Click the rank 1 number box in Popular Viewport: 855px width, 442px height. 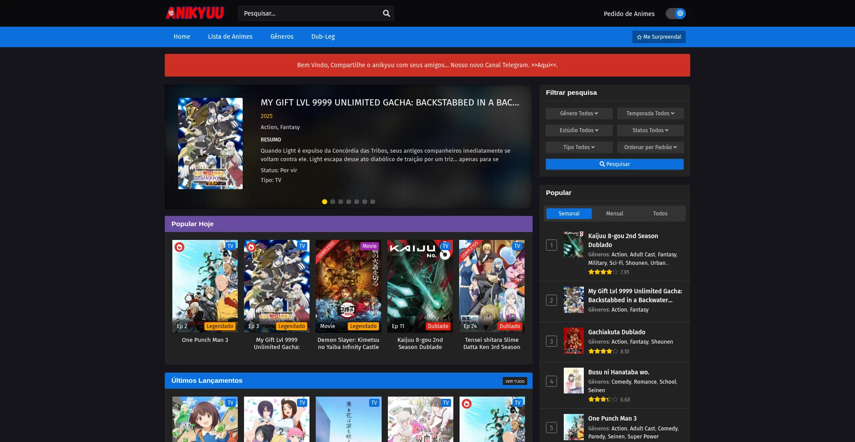551,245
